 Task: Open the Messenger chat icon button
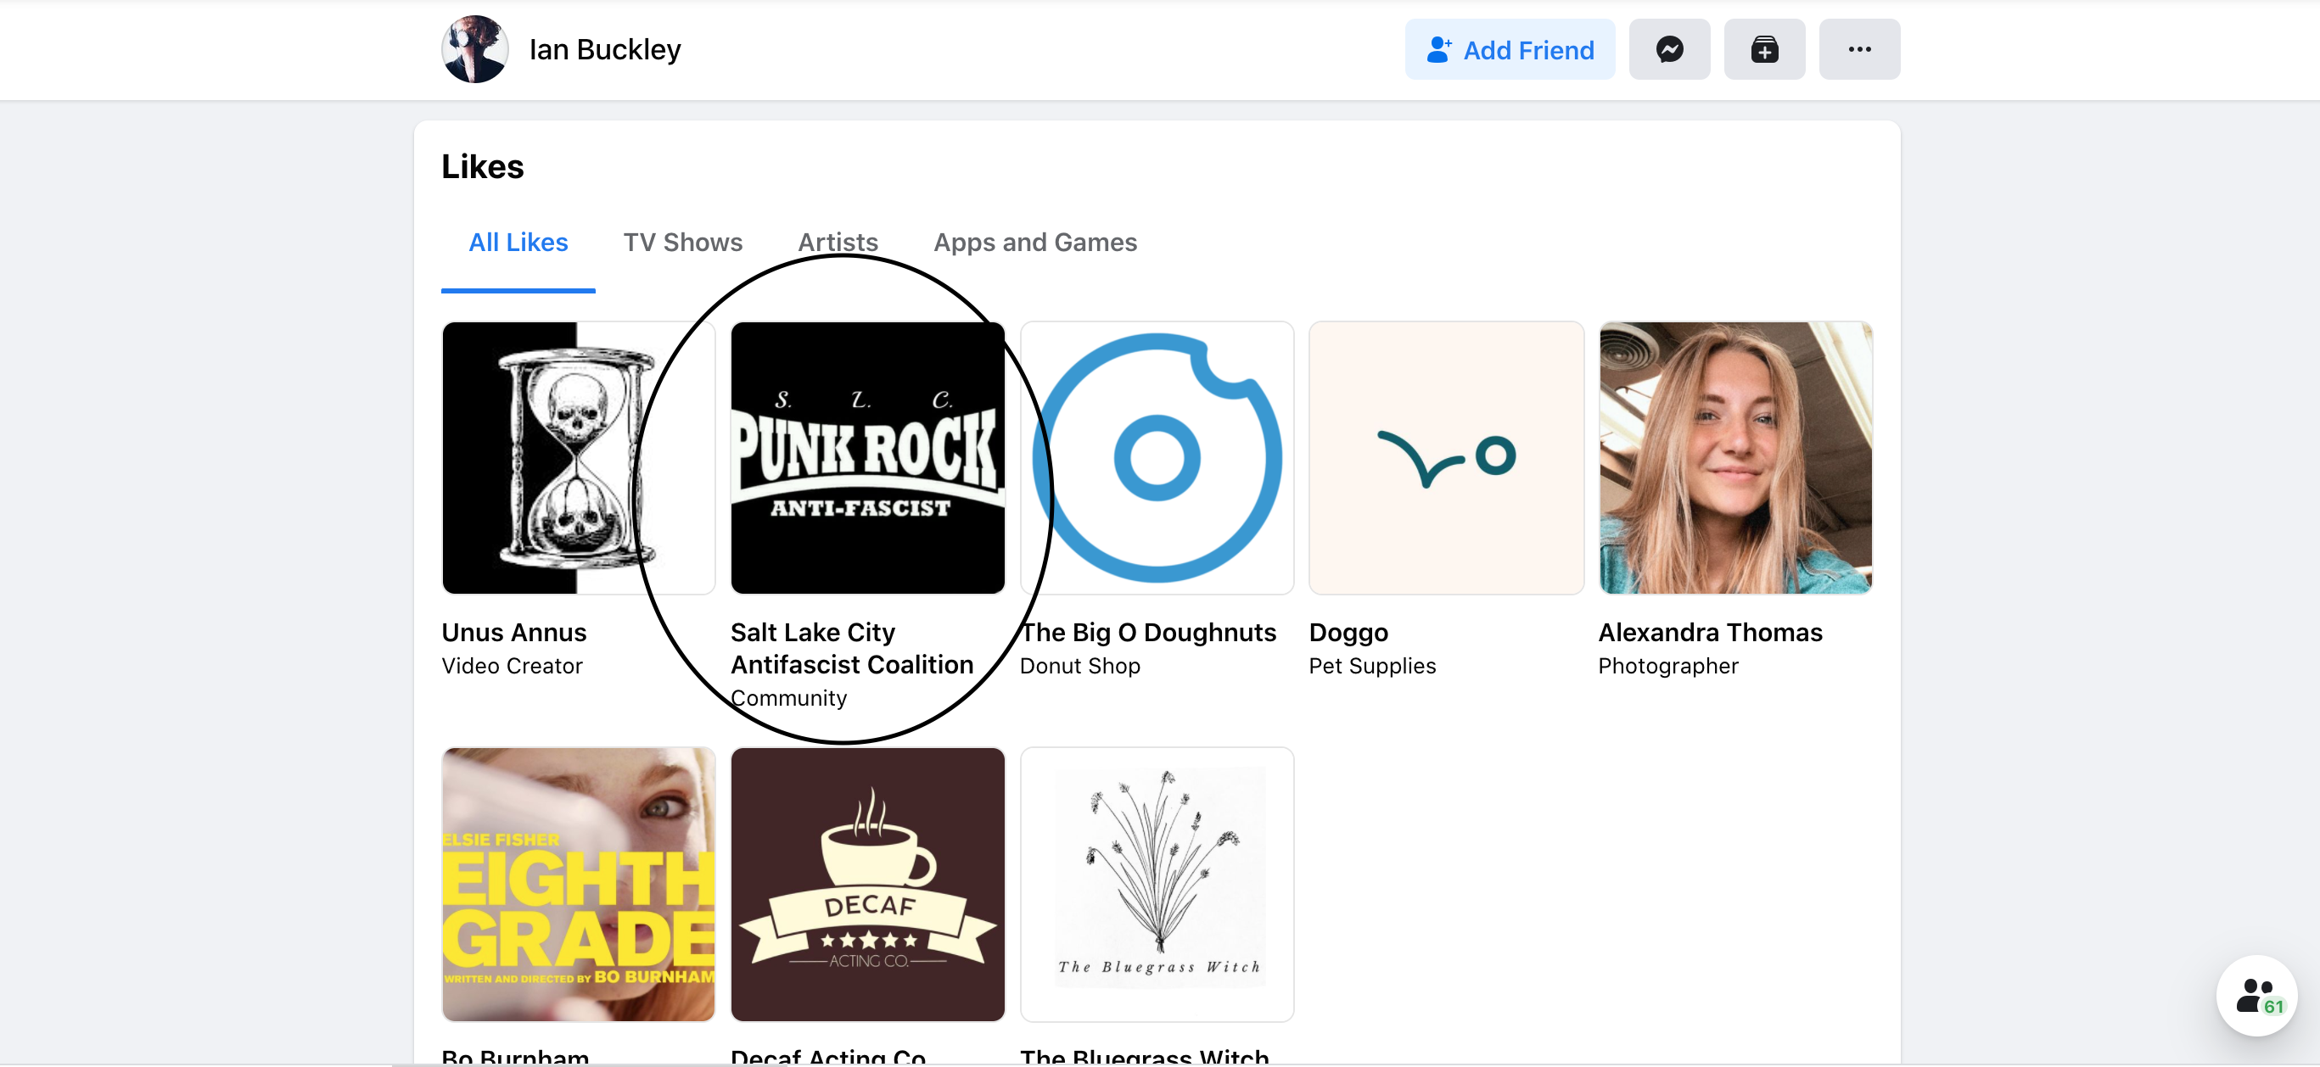tap(1669, 49)
